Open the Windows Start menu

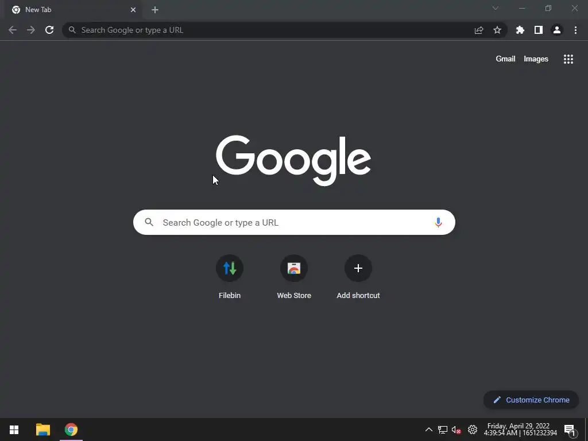(14, 430)
